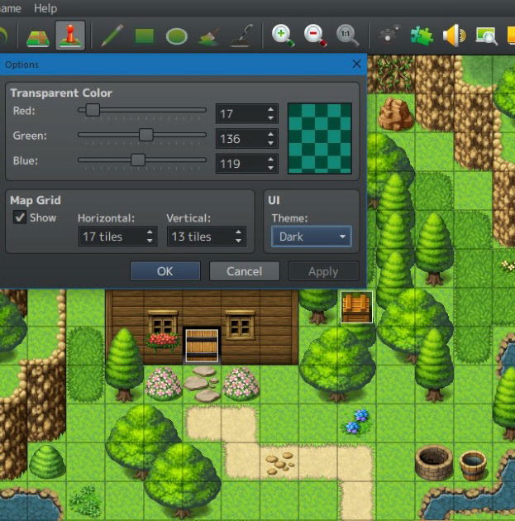515x521 pixels.
Task: Choose the Rectangle draw tool
Action: point(145,36)
